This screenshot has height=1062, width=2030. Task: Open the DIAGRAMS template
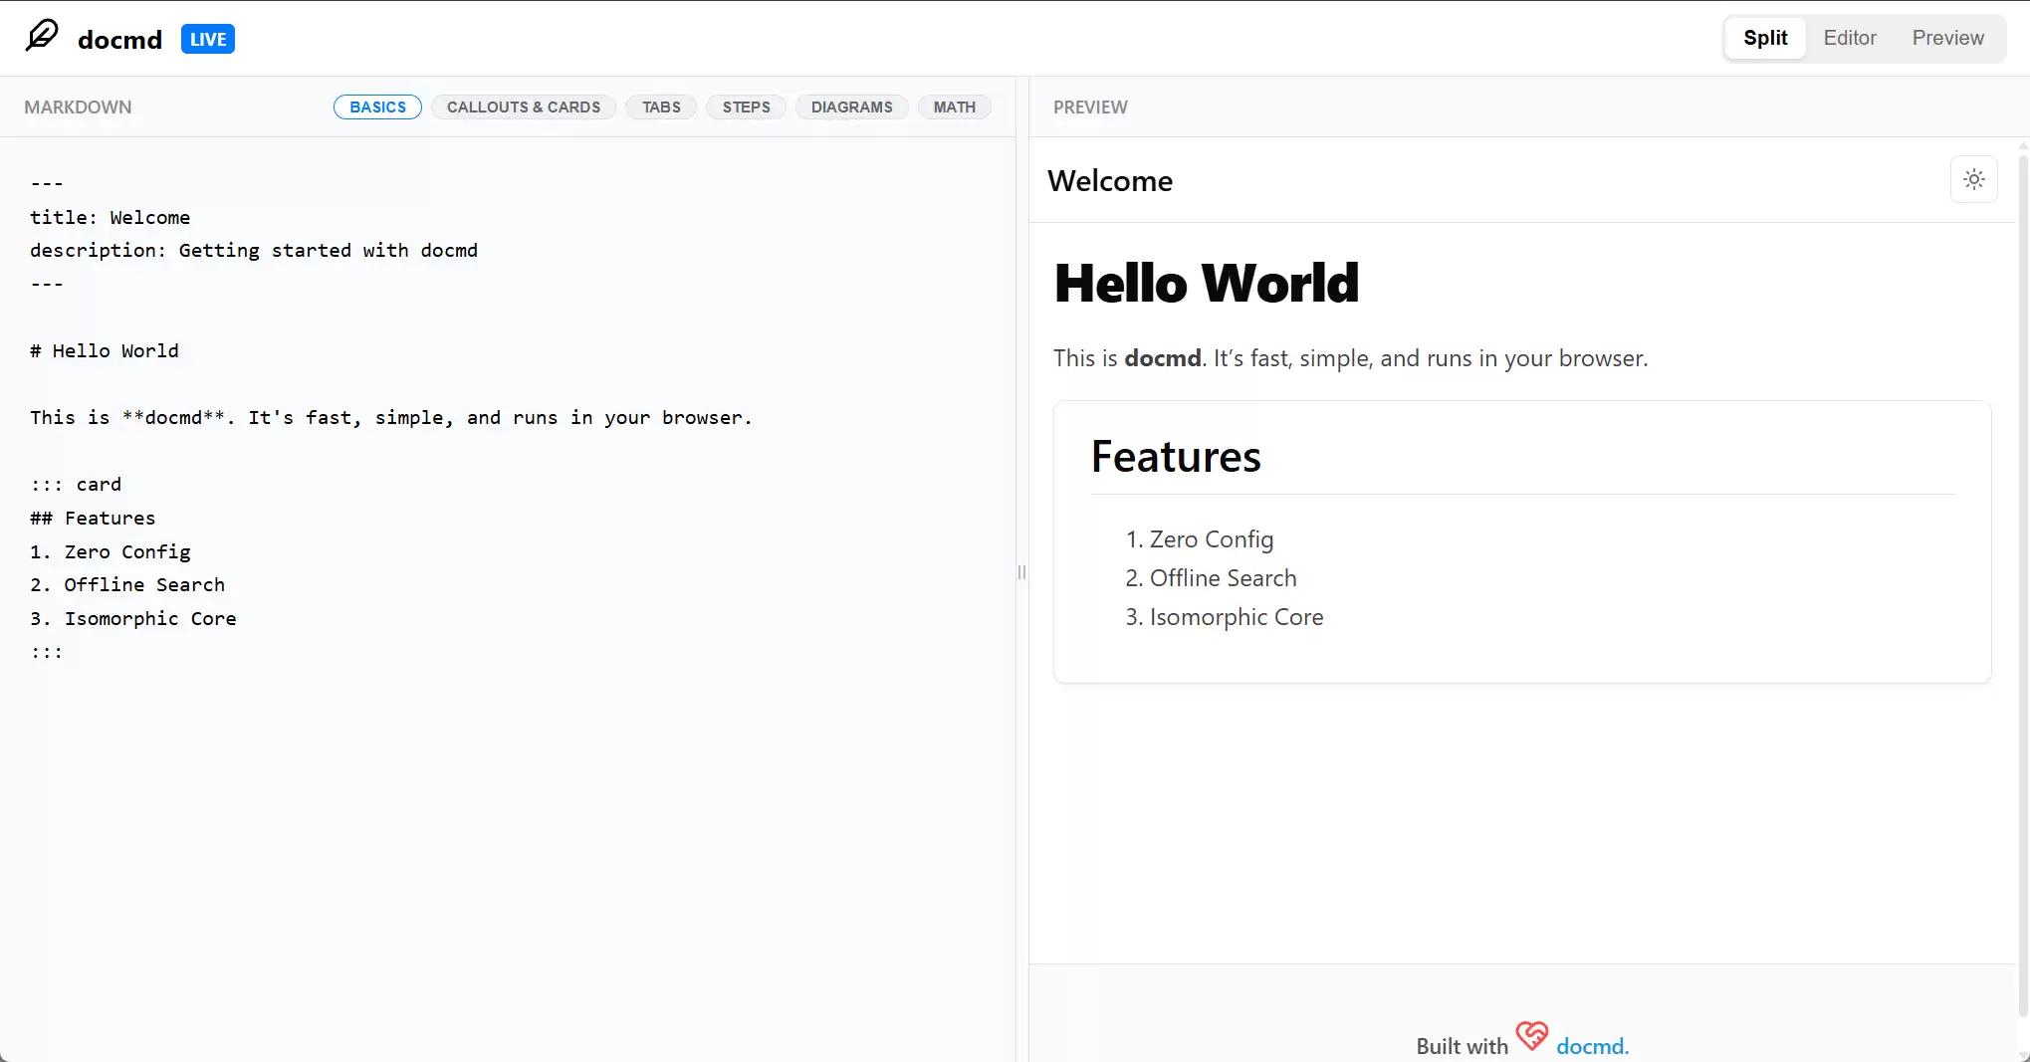pyautogui.click(x=851, y=106)
